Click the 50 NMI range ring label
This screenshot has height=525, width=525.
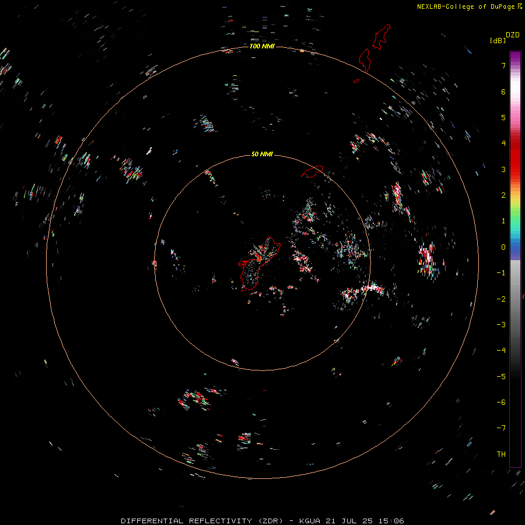[x=262, y=154]
